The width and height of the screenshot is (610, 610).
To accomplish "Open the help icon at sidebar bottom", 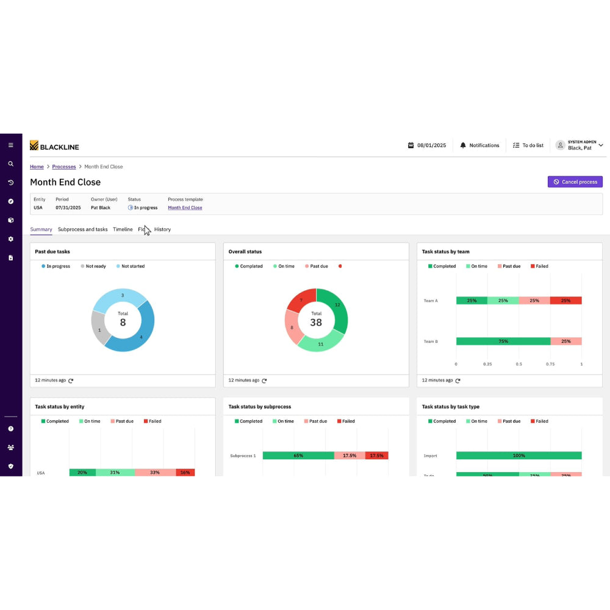I will tap(10, 429).
